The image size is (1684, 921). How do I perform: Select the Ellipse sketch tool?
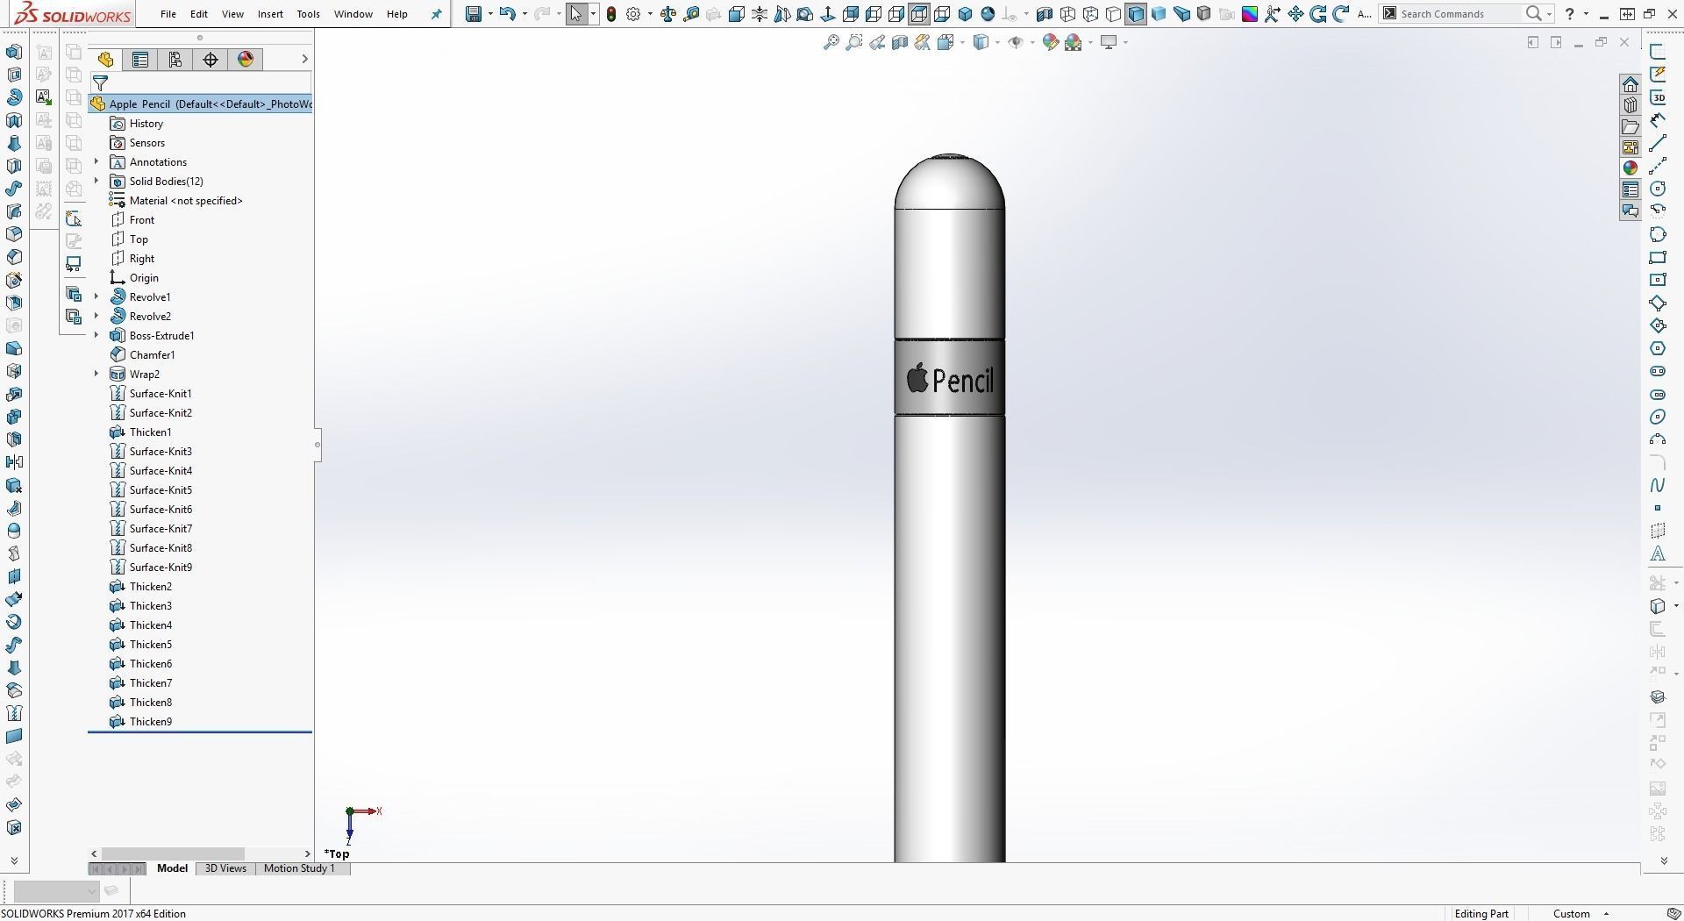1658,417
